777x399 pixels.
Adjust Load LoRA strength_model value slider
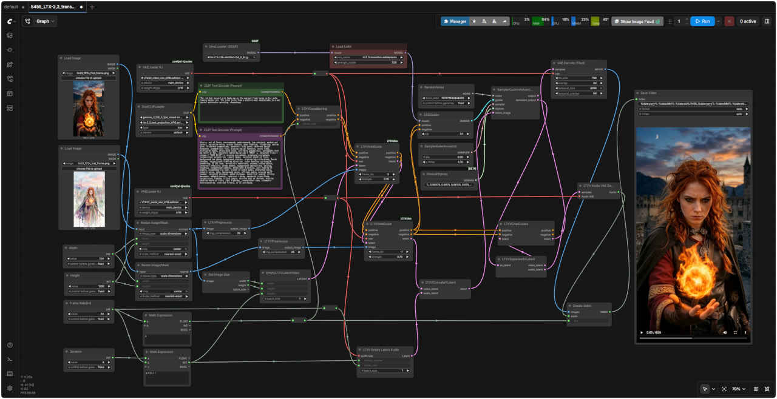pos(368,62)
